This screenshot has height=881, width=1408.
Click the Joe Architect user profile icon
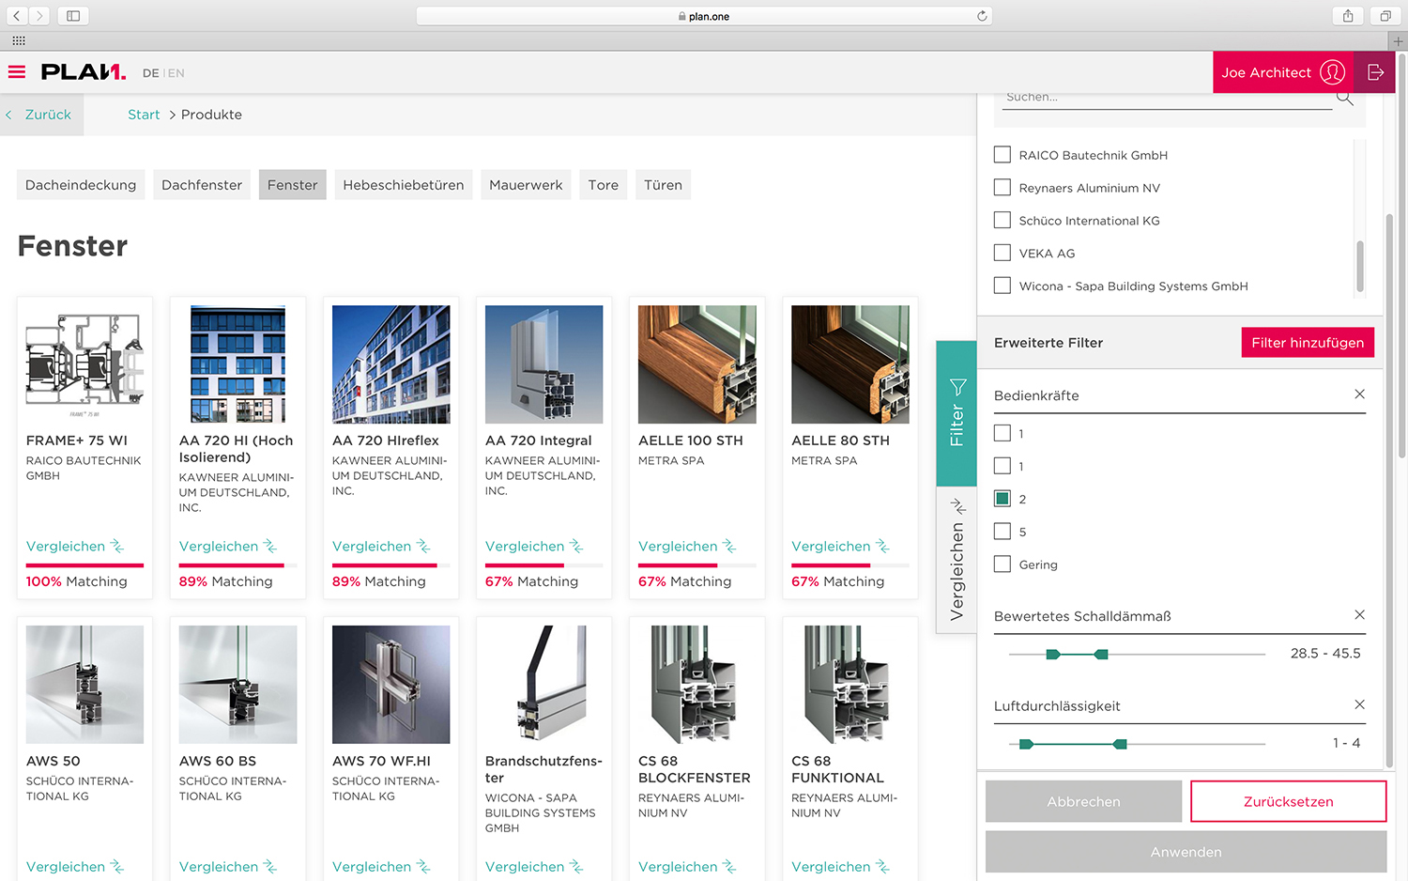click(1332, 72)
